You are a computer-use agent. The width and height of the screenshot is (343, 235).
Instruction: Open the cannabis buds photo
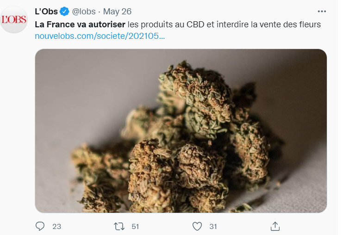(x=181, y=131)
